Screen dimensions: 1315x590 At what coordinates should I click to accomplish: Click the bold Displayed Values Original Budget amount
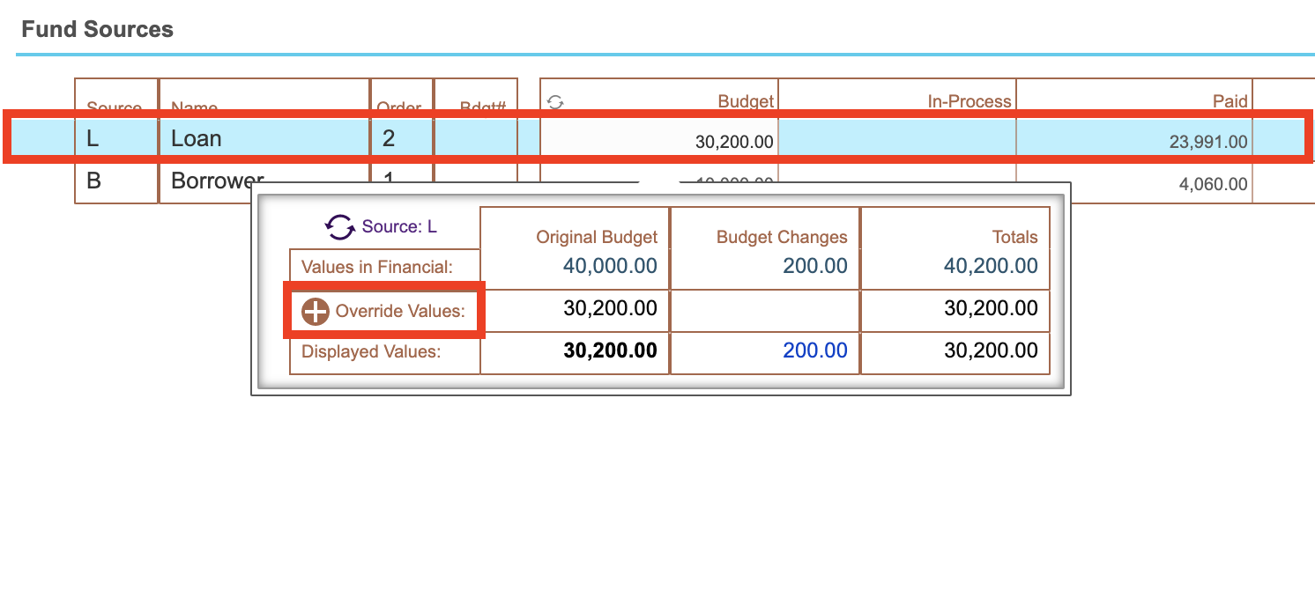pyautogui.click(x=610, y=350)
